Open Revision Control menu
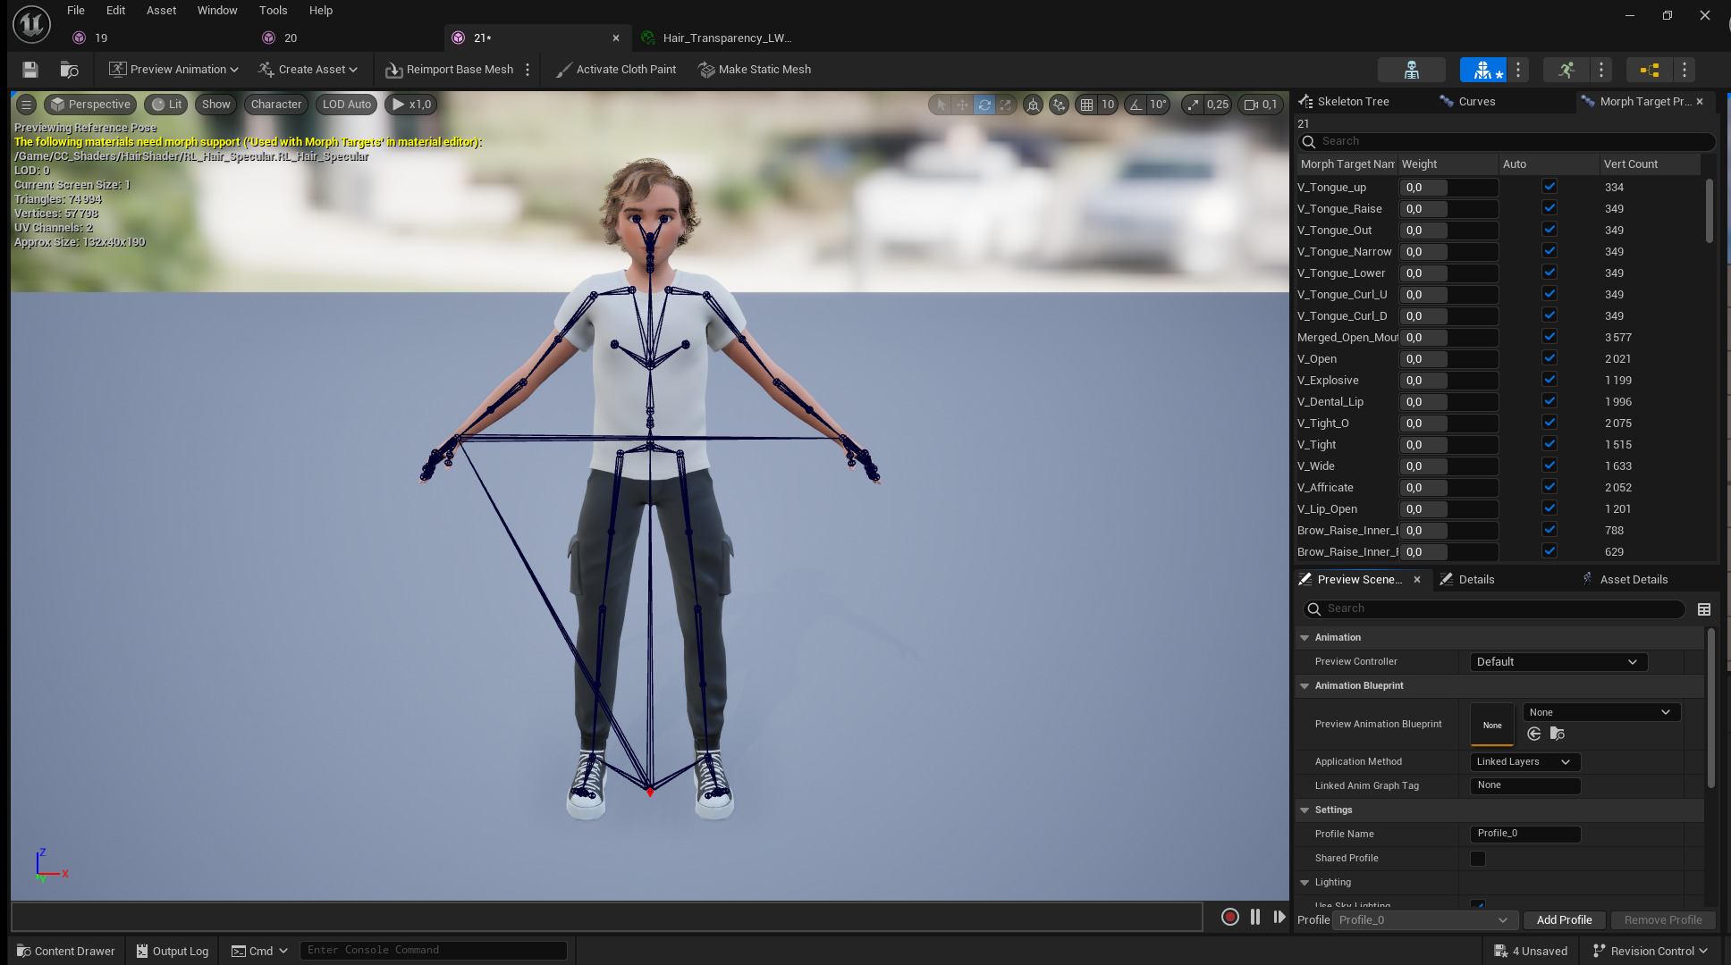This screenshot has width=1731, height=965. click(1651, 952)
